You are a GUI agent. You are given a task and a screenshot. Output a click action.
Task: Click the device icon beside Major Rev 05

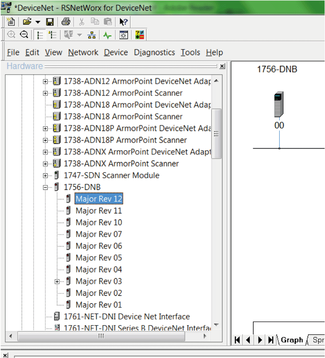[x=68, y=257]
